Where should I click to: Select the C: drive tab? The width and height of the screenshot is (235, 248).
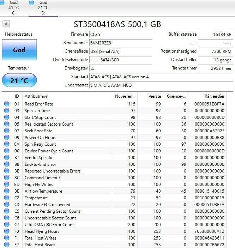pos(14,8)
